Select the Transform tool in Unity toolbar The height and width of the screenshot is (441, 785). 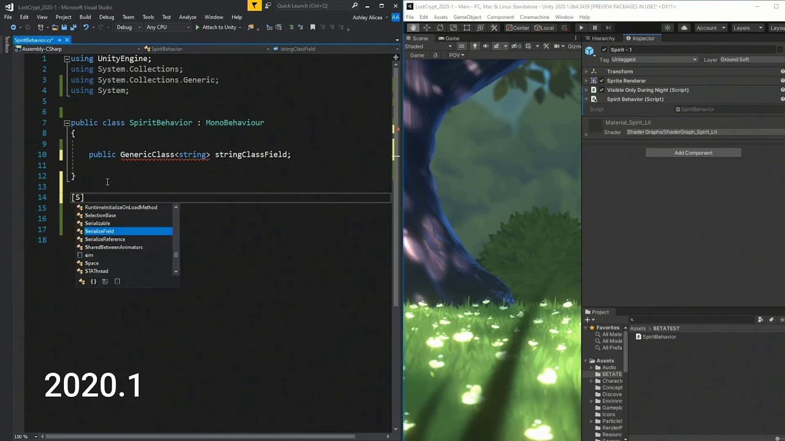pos(480,28)
